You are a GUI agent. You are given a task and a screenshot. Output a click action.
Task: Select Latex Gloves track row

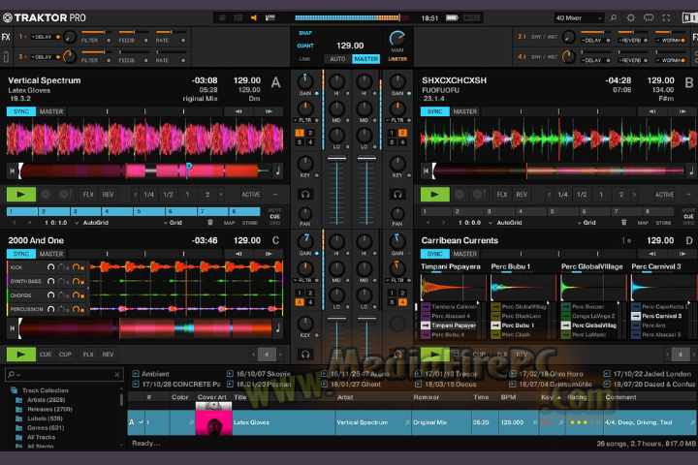point(412,422)
